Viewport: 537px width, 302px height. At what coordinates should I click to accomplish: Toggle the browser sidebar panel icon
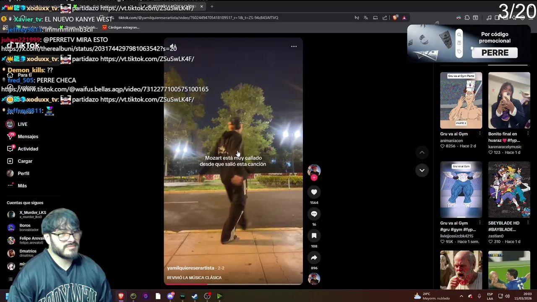coord(498,18)
